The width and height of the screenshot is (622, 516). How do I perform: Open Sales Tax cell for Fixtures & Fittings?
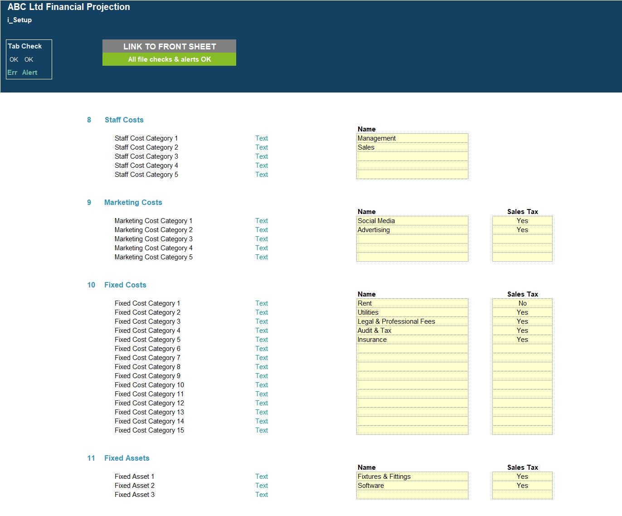tap(522, 477)
